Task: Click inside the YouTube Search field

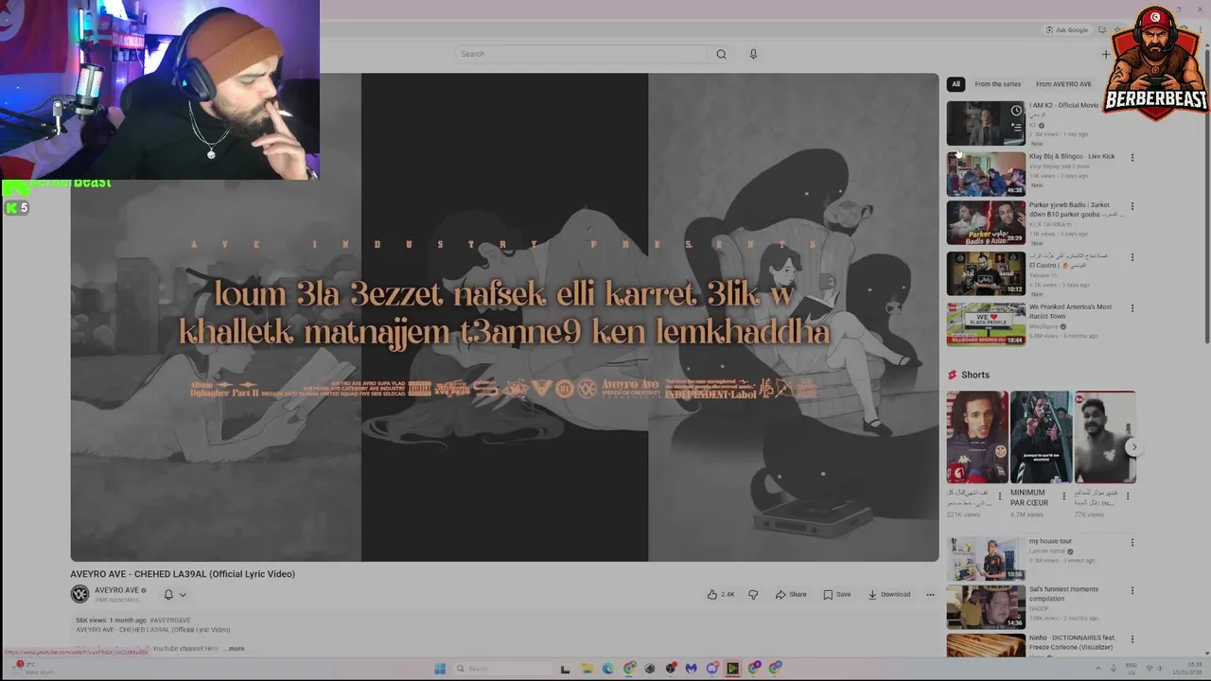Action: click(581, 54)
